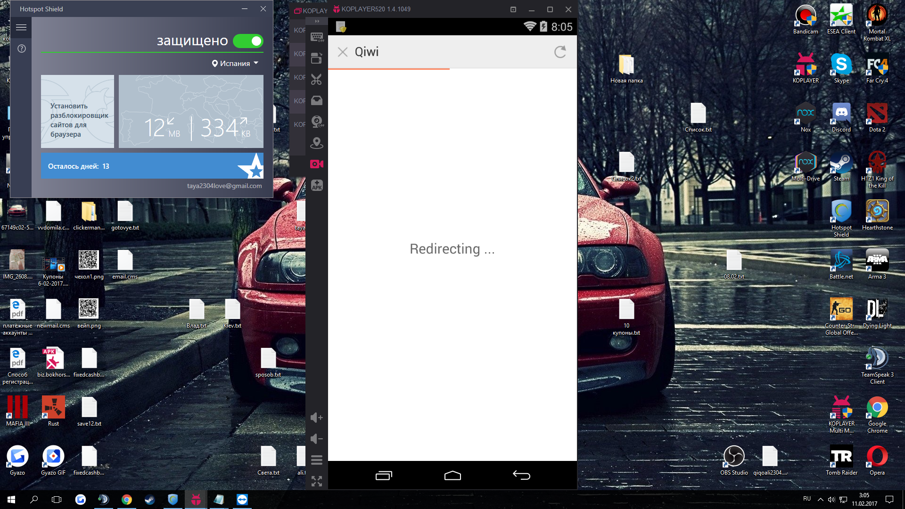Open the KOPLAYER GPS location icon

pyautogui.click(x=317, y=143)
